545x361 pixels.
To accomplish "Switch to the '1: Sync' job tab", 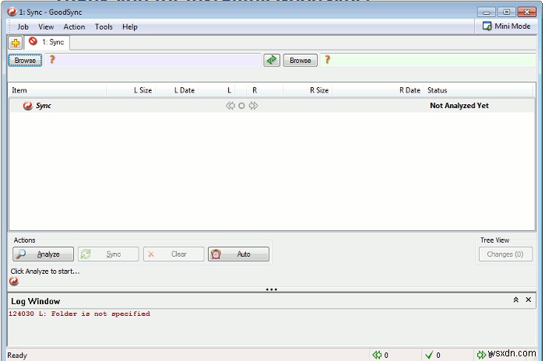I will 47,42.
